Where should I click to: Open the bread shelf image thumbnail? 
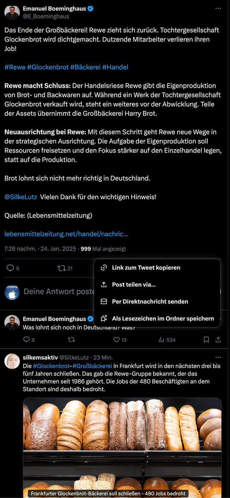[122, 448]
